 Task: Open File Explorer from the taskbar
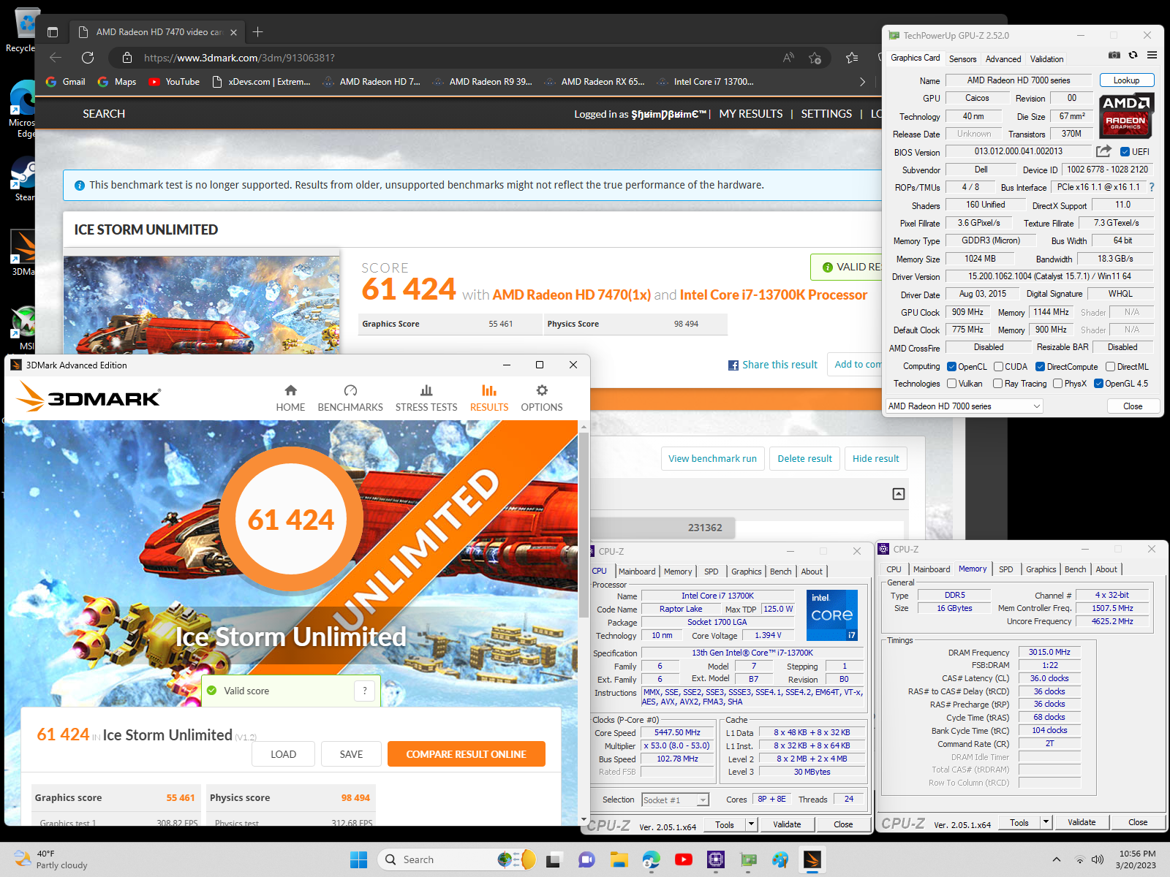pos(619,859)
